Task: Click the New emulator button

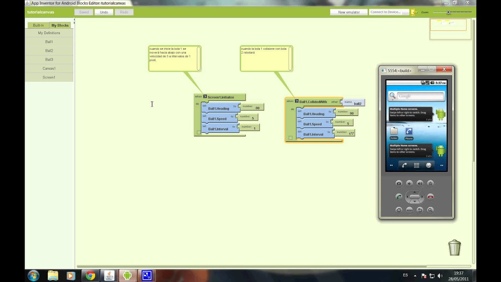Action: click(x=349, y=12)
